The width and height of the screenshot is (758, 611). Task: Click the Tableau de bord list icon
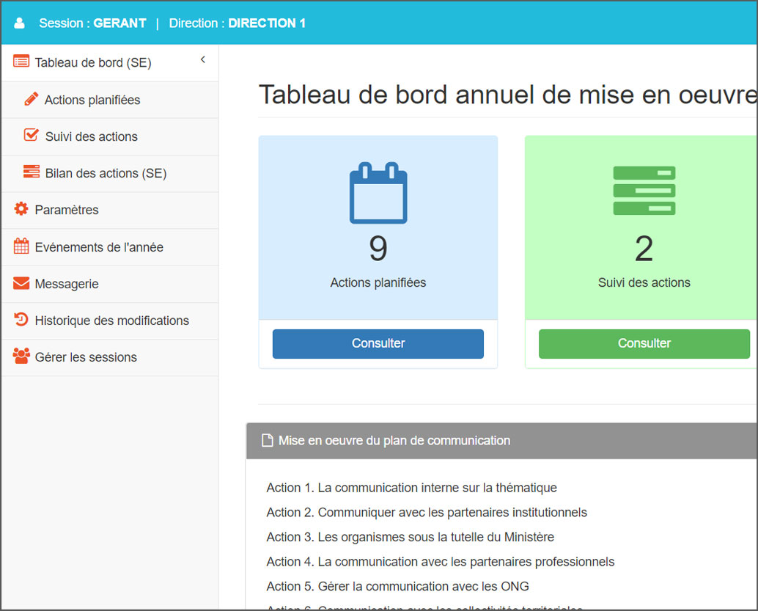pos(21,62)
